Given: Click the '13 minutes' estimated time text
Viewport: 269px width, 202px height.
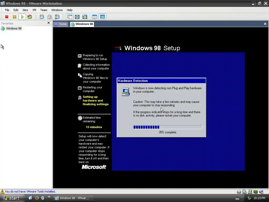Looking at the screenshot, I should 94,127.
